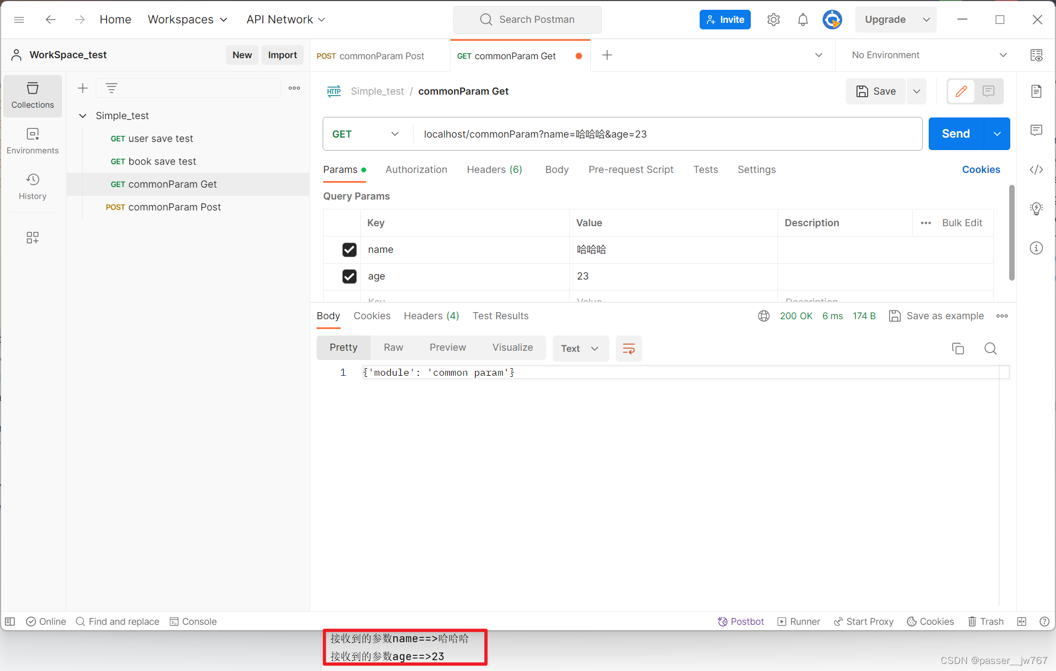Open the code snippet icon
This screenshot has width=1056, height=671.
click(1036, 170)
